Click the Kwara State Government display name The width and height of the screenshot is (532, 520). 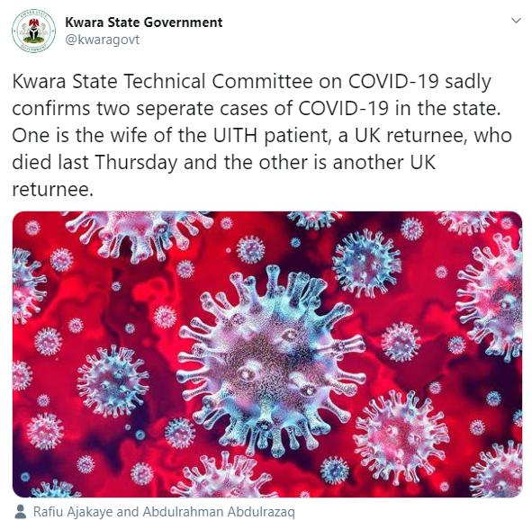pos(143,22)
